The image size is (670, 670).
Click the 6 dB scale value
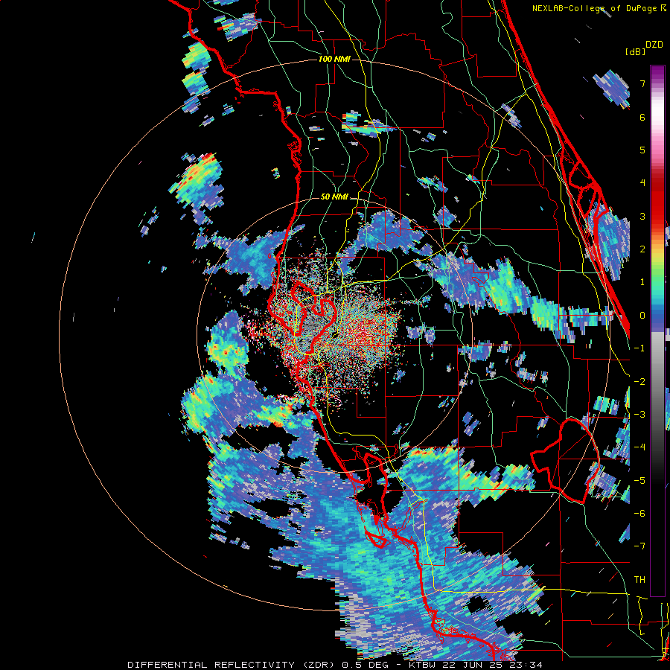point(642,117)
